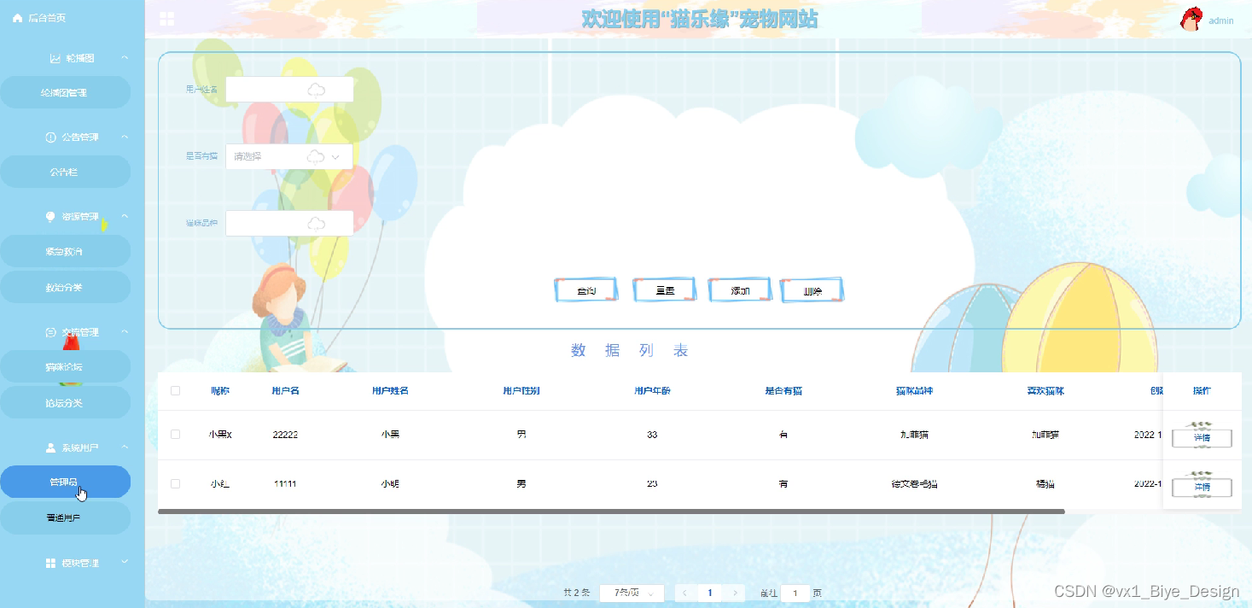1252x608 pixels.
Task: Open 救治分类 in the sidebar
Action: point(65,287)
